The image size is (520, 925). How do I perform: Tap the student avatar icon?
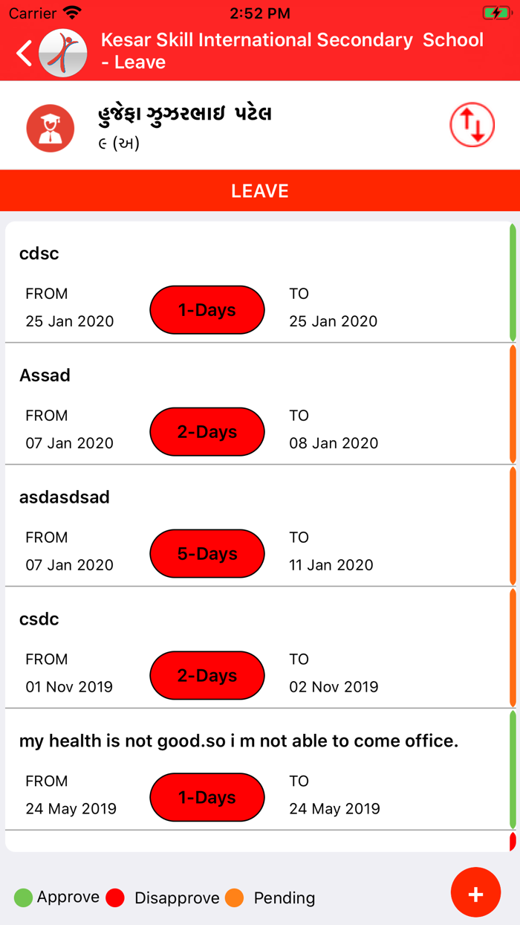tap(51, 128)
